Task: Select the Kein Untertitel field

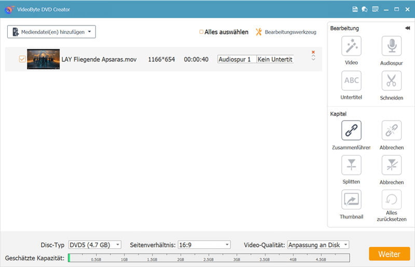Action: coord(275,59)
